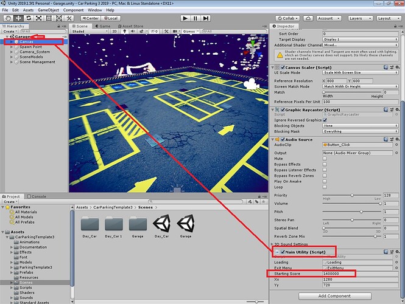The height and width of the screenshot is (304, 405).
Task: Open the Target Display dropdown
Action: click(360, 40)
